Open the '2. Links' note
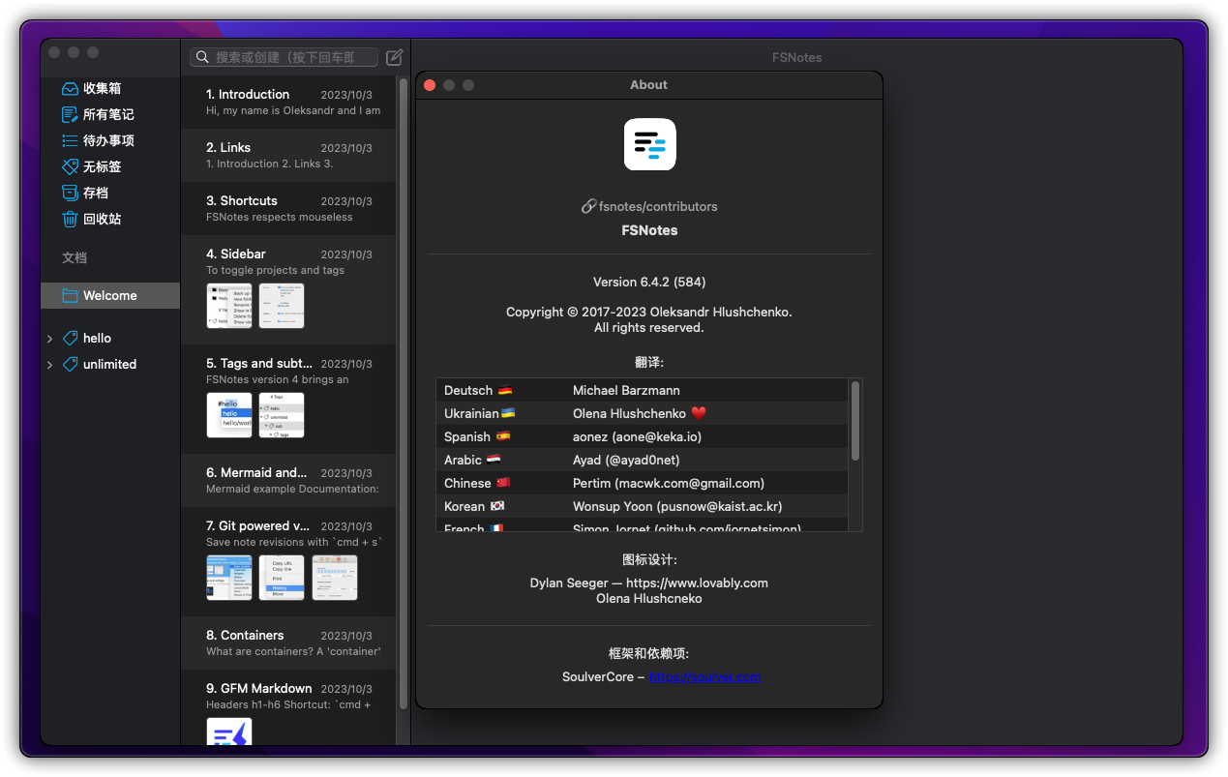Screen dimensions: 1228x777 [288, 155]
